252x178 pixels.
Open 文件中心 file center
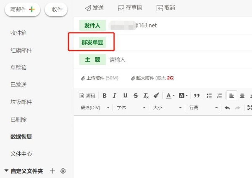[x=21, y=154]
